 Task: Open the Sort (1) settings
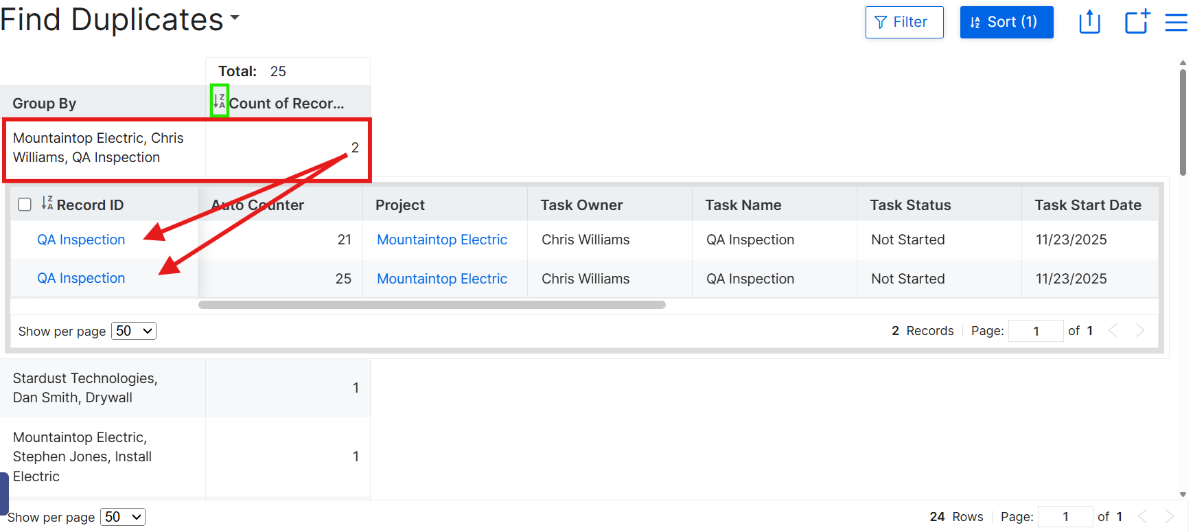point(1006,22)
